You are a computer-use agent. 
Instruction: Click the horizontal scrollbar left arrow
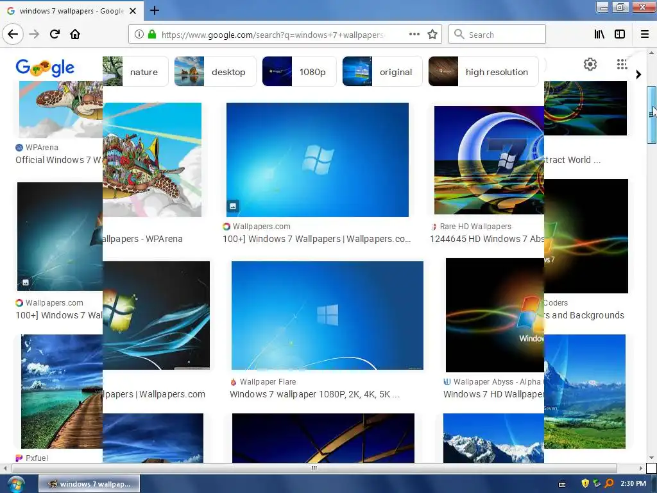[x=5, y=468]
